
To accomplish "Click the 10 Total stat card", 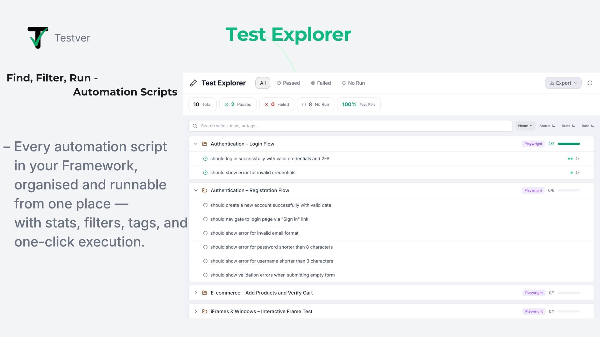I will 202,105.
